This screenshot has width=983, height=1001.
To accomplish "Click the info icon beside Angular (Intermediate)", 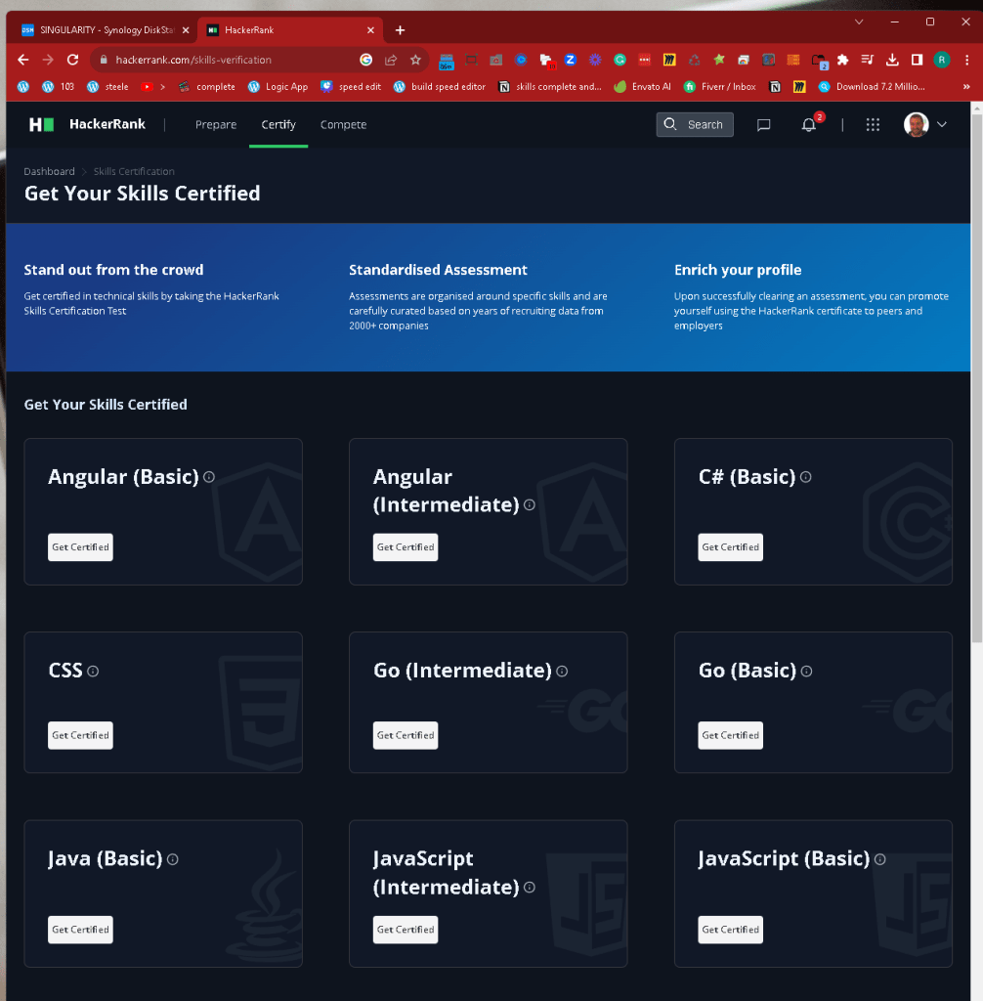I will 530,505.
